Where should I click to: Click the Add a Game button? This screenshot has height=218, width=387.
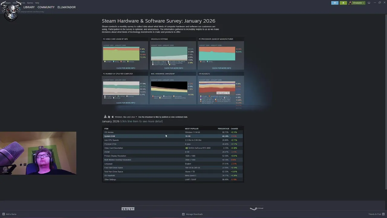(9, 214)
